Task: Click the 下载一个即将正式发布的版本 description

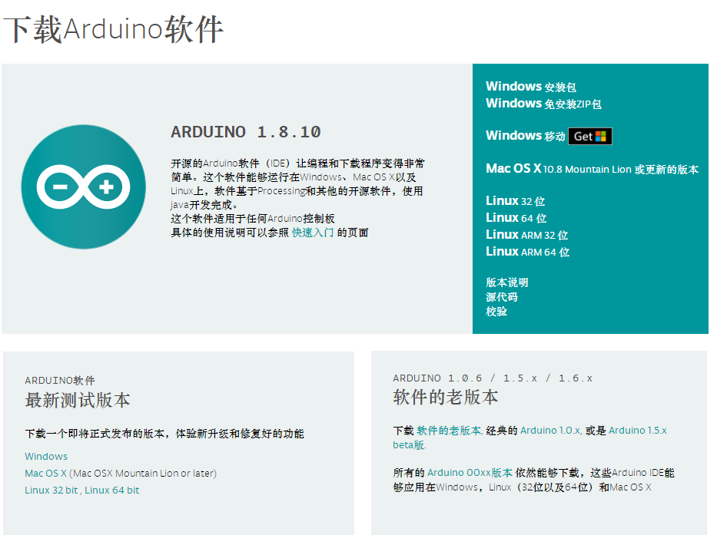Action: [164, 434]
